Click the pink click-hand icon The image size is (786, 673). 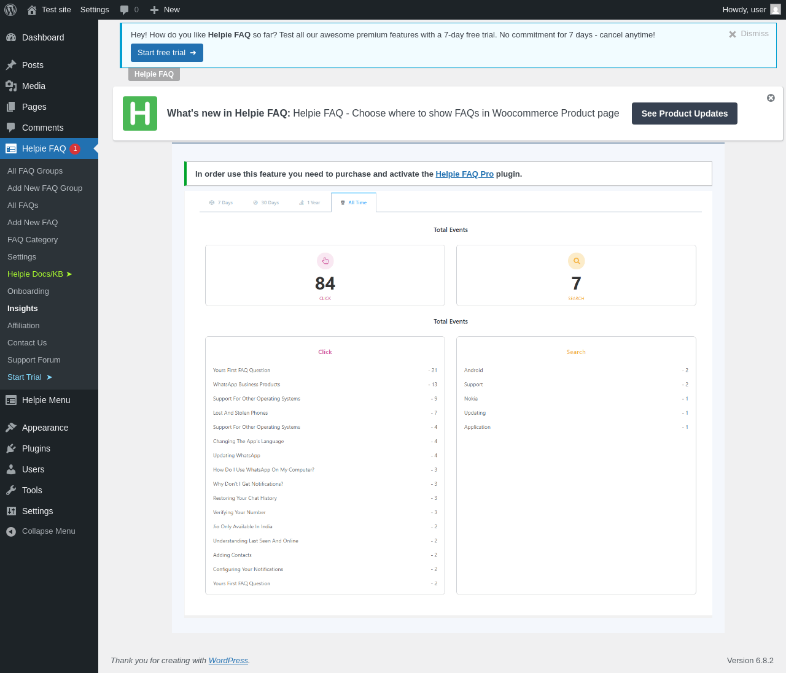[x=325, y=261]
